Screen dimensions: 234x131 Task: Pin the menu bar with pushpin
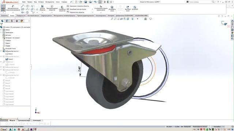[71, 2]
